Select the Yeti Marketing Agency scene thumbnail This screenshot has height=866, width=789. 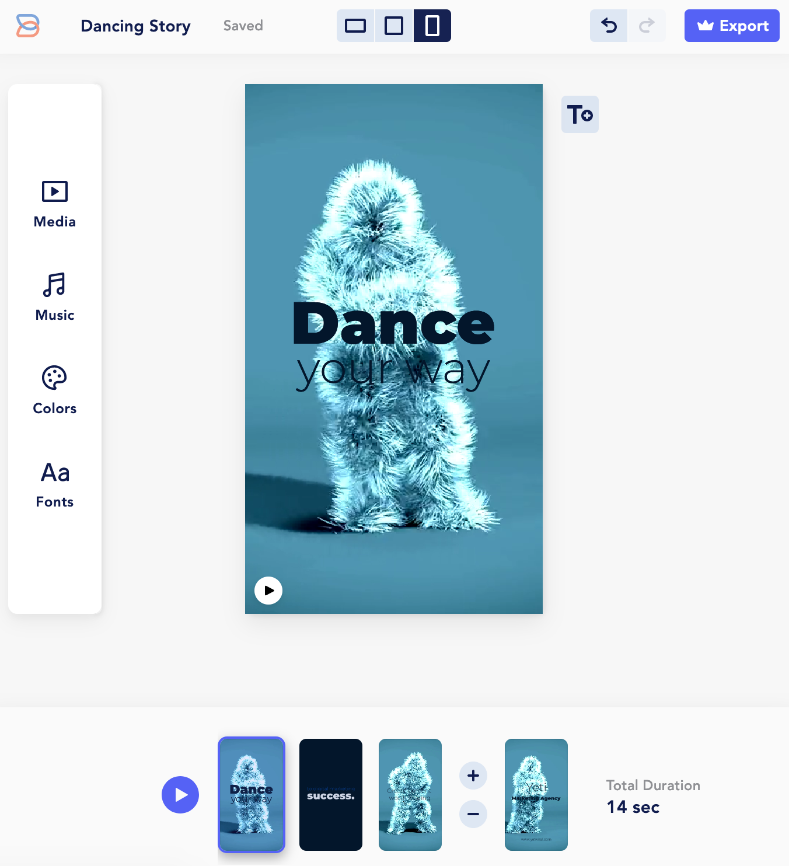pyautogui.click(x=536, y=795)
